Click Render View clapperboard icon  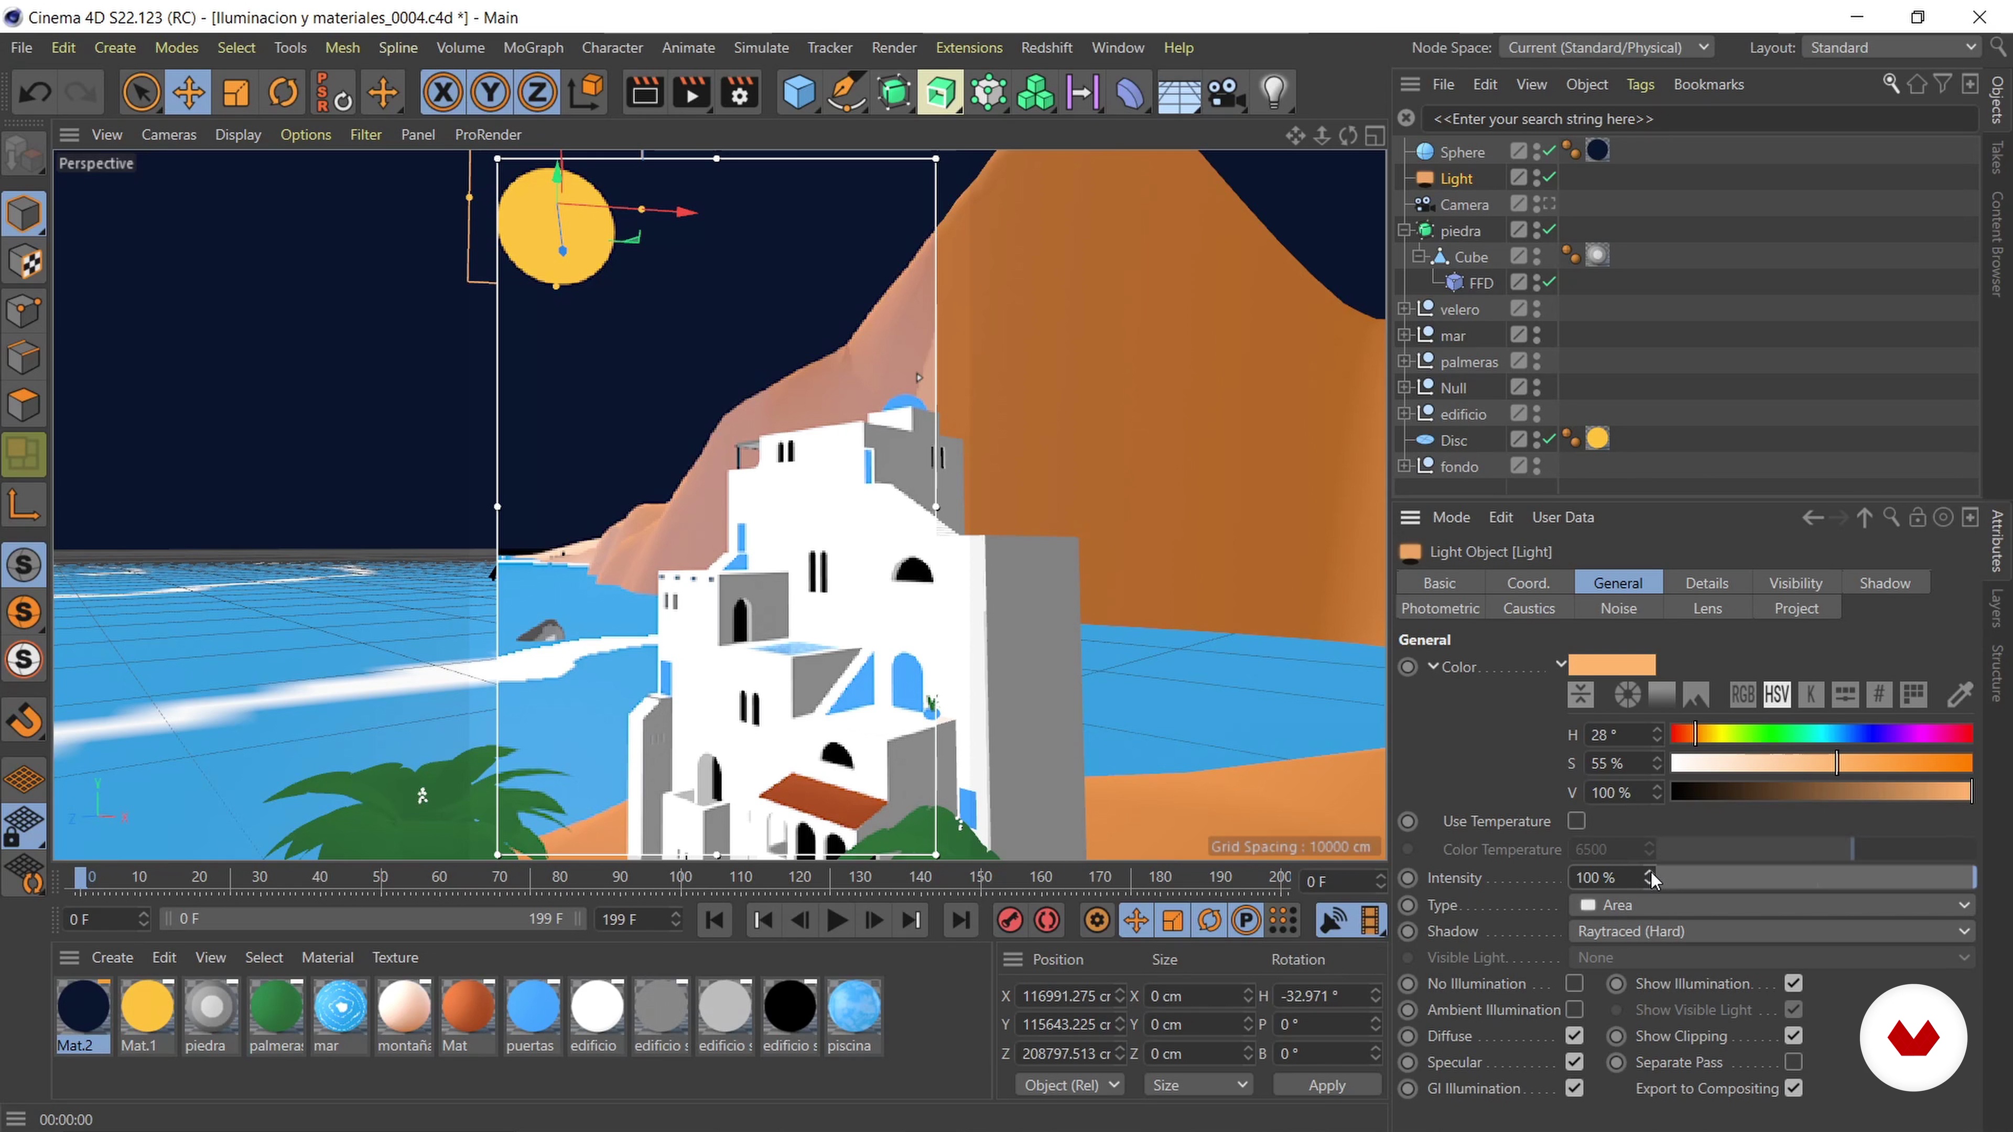645,93
